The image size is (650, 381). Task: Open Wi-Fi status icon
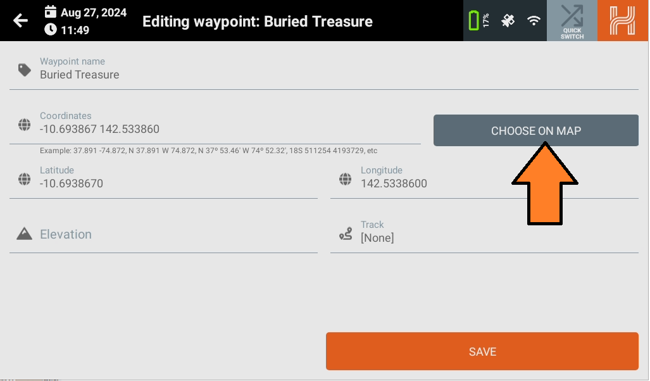(534, 20)
